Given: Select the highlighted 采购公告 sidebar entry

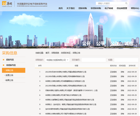Looking at the screenshot, I should (x=14, y=70).
